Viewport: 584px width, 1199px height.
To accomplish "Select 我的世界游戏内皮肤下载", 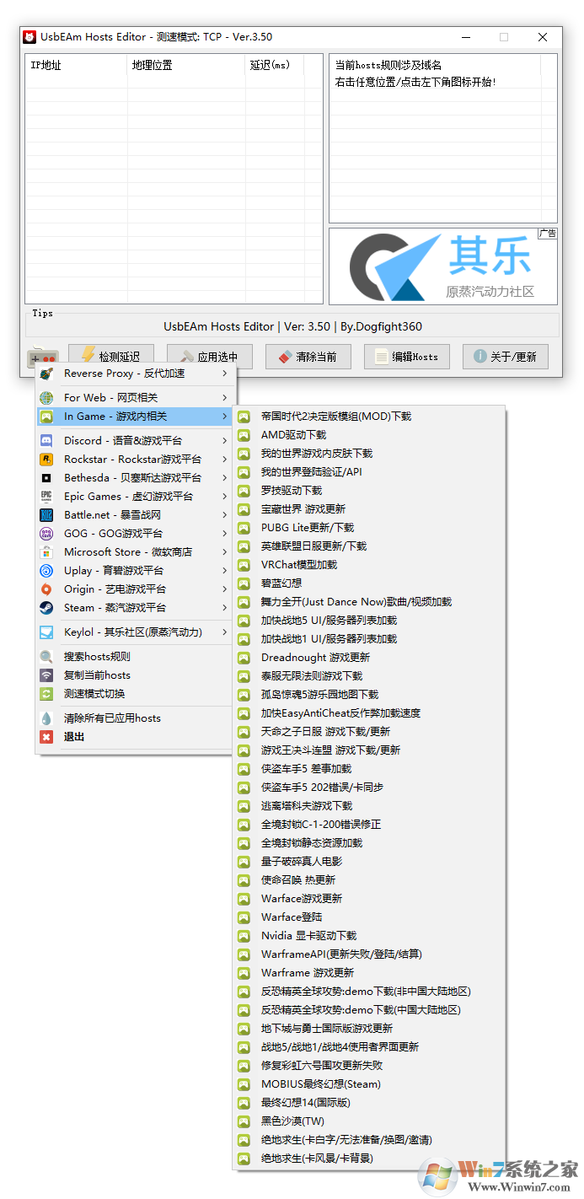I will (369, 453).
